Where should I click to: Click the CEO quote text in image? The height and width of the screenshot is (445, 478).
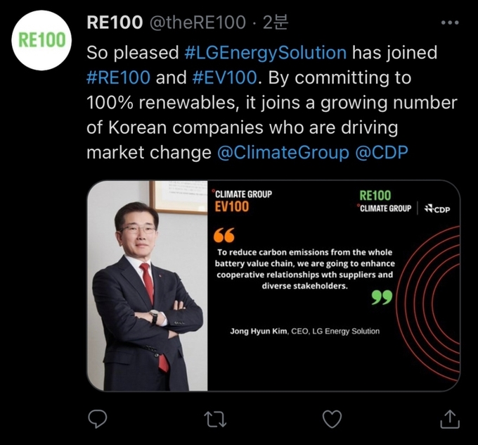point(304,269)
